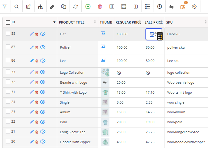The height and width of the screenshot is (148, 208).
Task: Check the box for product ID 24
Action: point(8,101)
